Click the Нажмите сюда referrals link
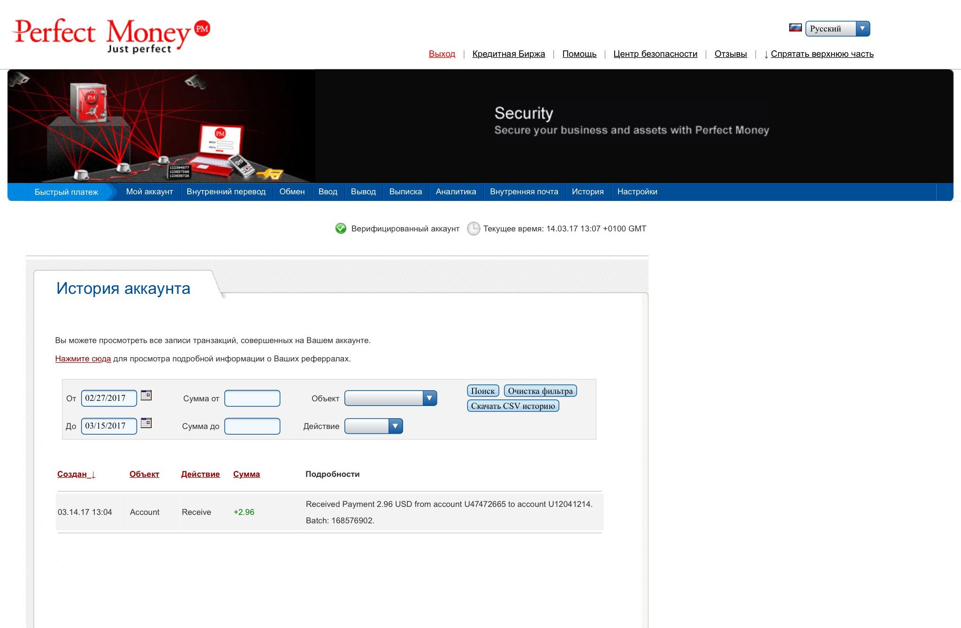The width and height of the screenshot is (961, 628). [x=83, y=359]
